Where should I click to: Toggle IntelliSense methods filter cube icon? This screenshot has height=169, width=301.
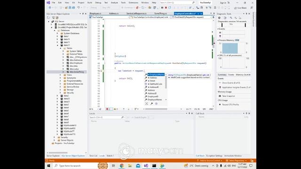click(x=156, y=104)
